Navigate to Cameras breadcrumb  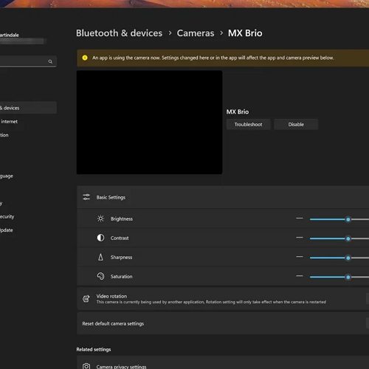point(196,33)
